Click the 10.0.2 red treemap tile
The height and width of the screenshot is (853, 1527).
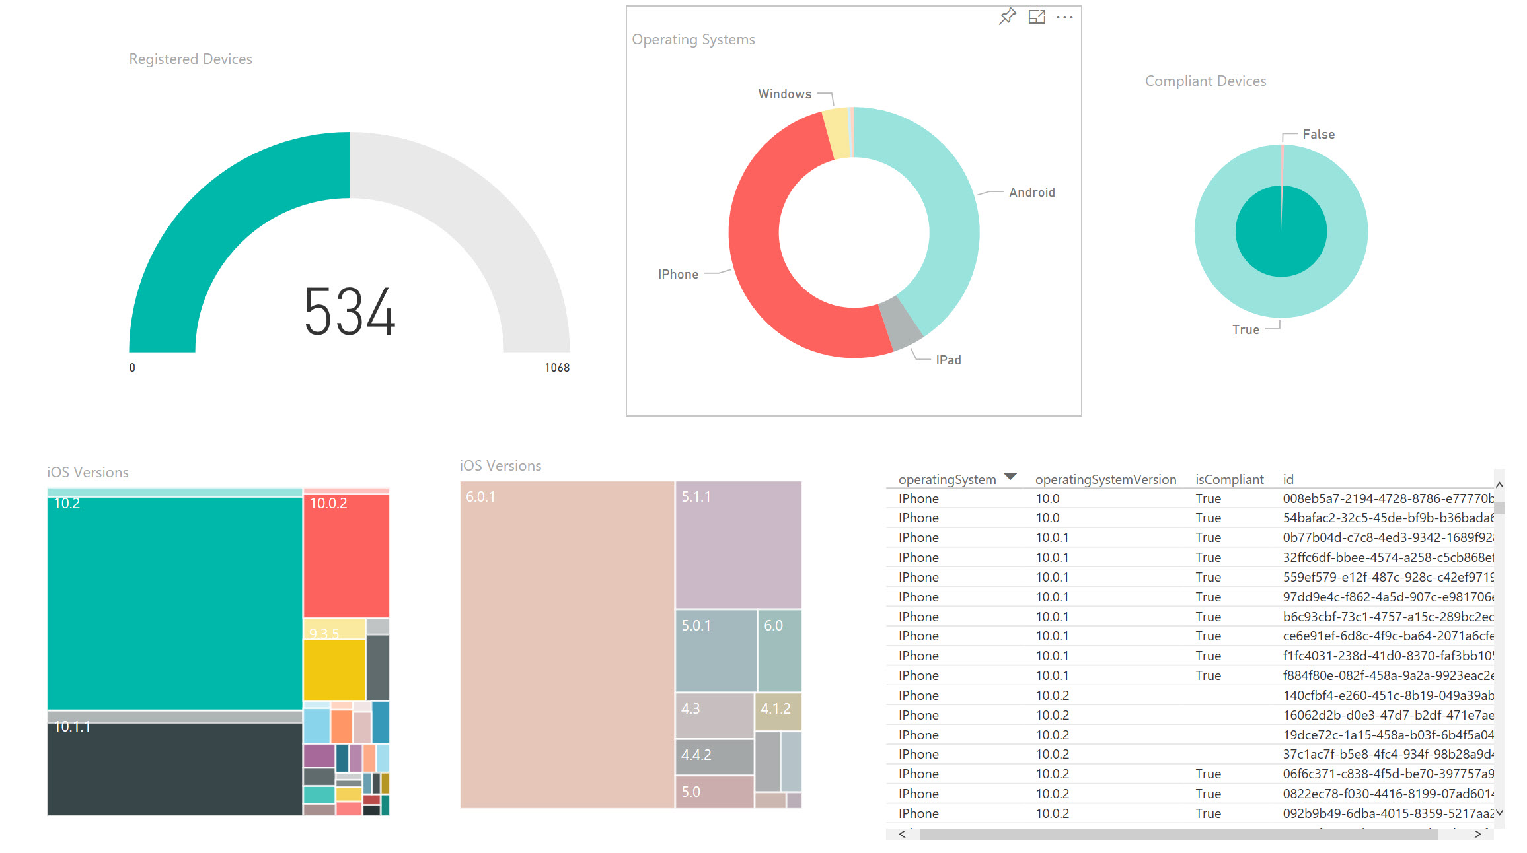pos(346,555)
